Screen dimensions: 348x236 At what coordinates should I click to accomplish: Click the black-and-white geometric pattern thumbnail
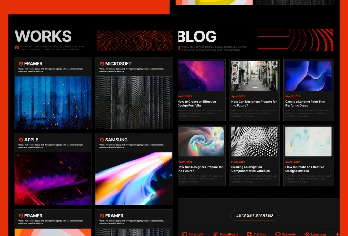coord(254,142)
